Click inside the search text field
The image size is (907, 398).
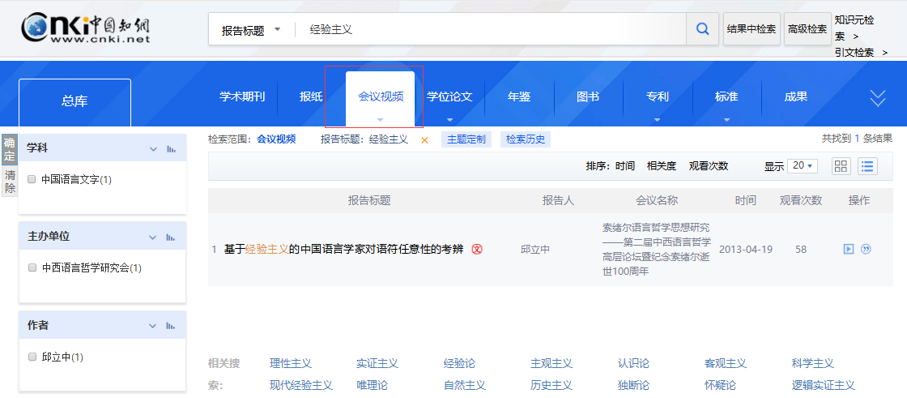(486, 30)
